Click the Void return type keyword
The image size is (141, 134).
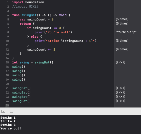(x=63, y=15)
